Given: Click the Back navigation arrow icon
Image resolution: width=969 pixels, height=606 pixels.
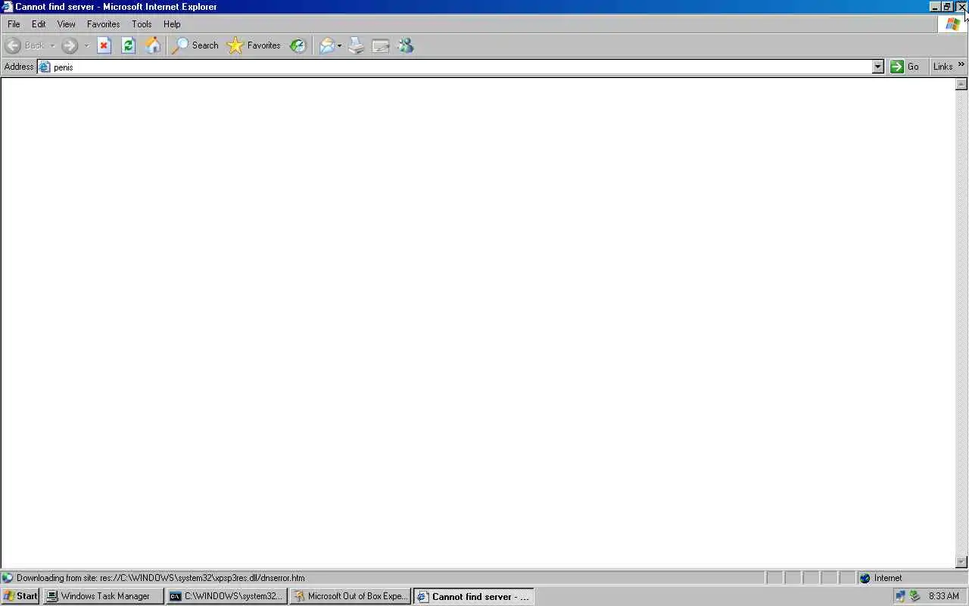Looking at the screenshot, I should (13, 45).
